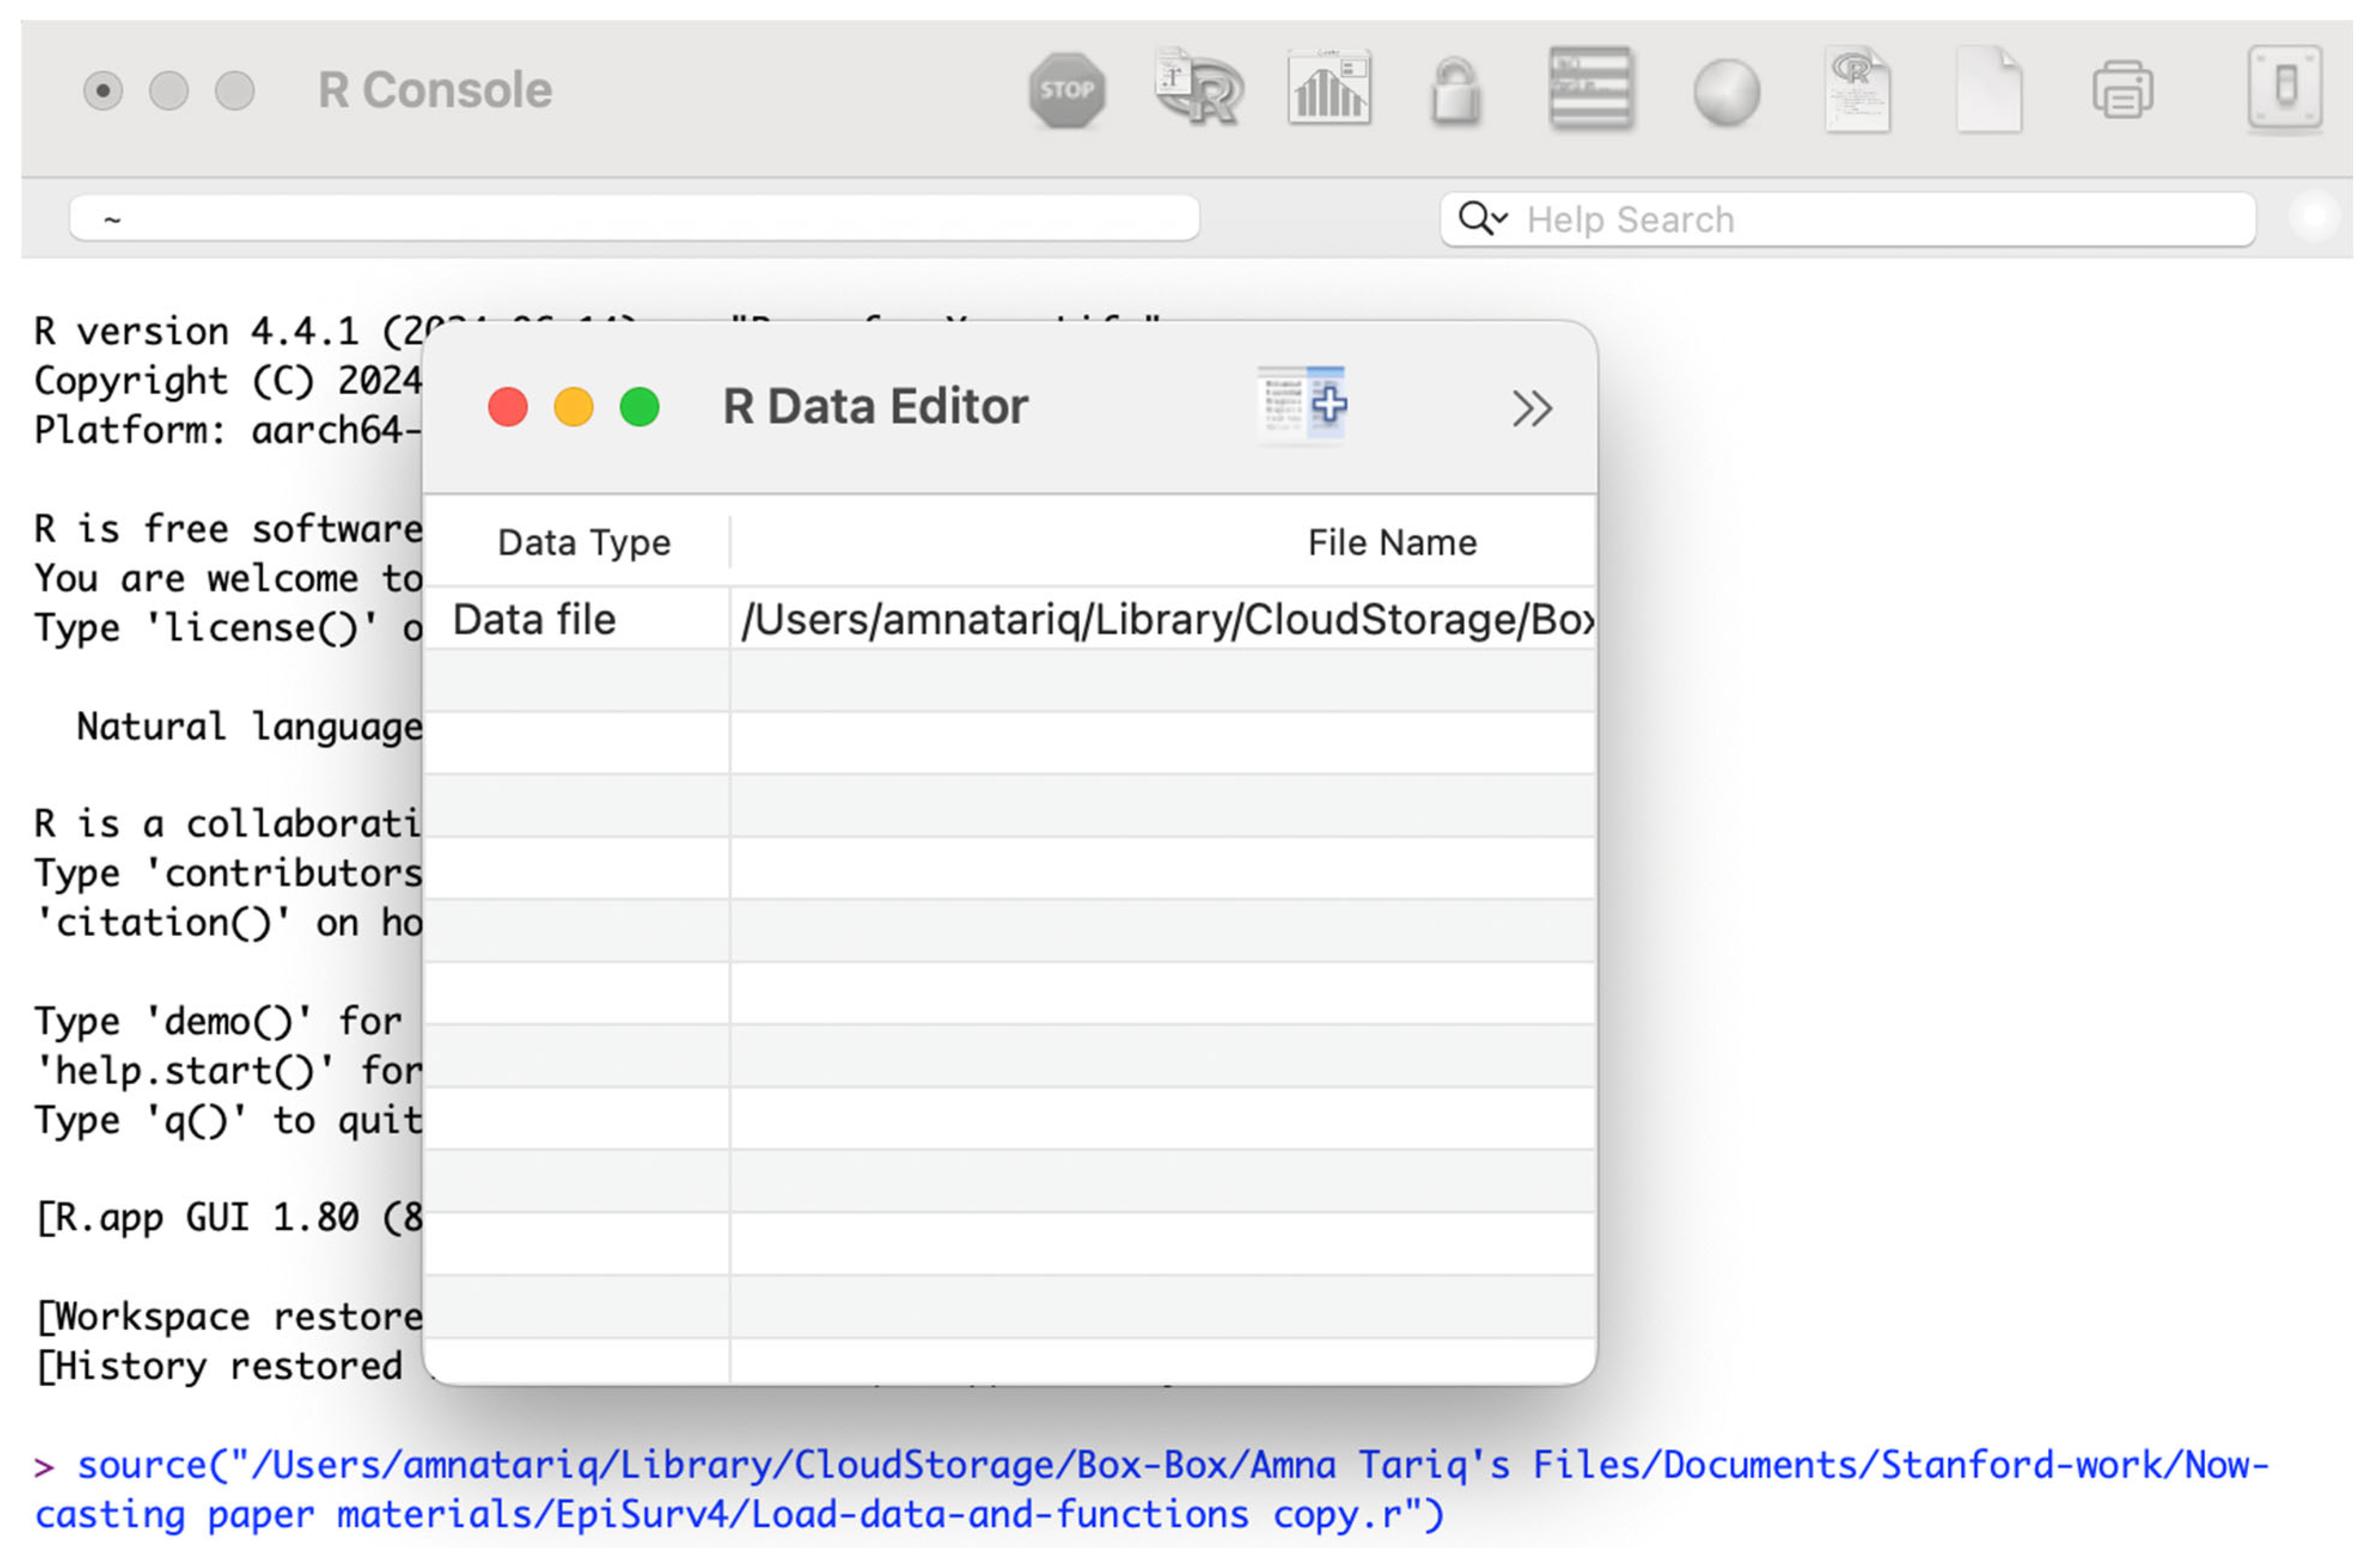Click the add column icon in Data Editor
Viewport: 2380px width, 1548px height.
pos(1301,405)
